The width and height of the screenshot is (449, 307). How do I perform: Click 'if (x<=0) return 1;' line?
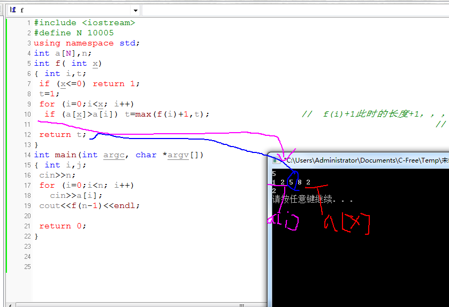[89, 84]
